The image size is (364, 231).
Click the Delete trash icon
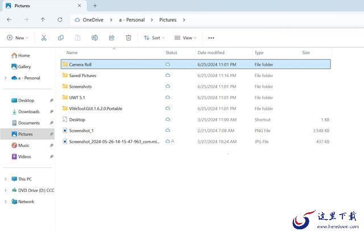(x=129, y=37)
